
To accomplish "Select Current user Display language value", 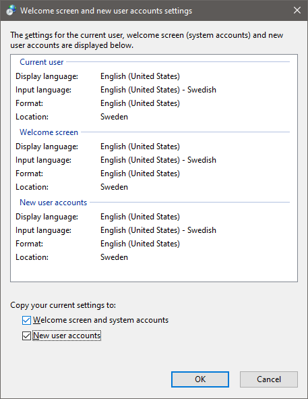I will pos(140,76).
